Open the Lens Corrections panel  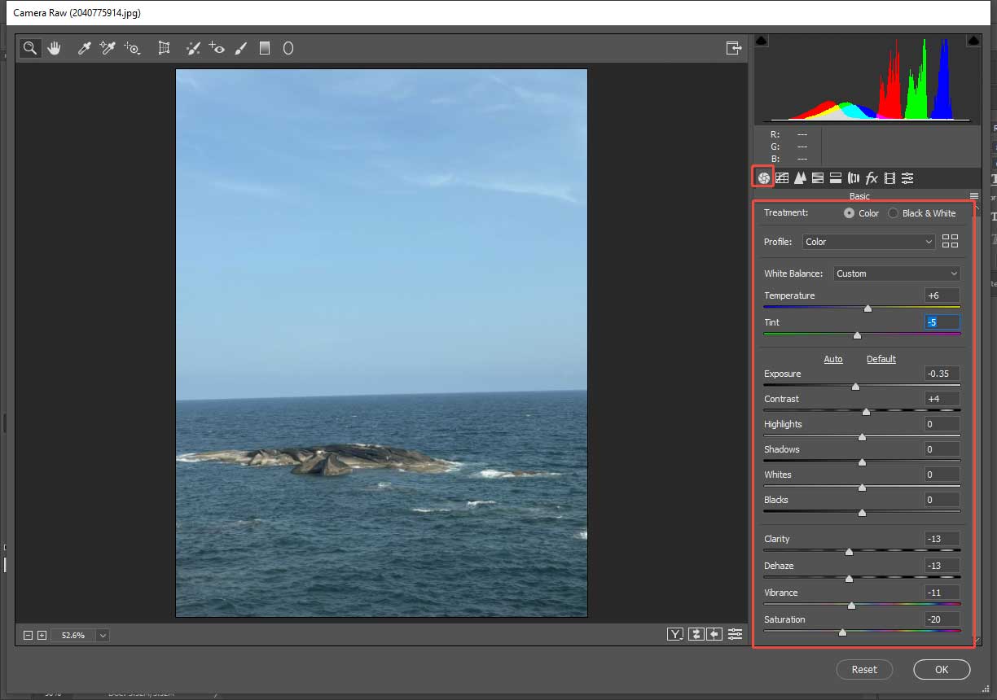853,177
